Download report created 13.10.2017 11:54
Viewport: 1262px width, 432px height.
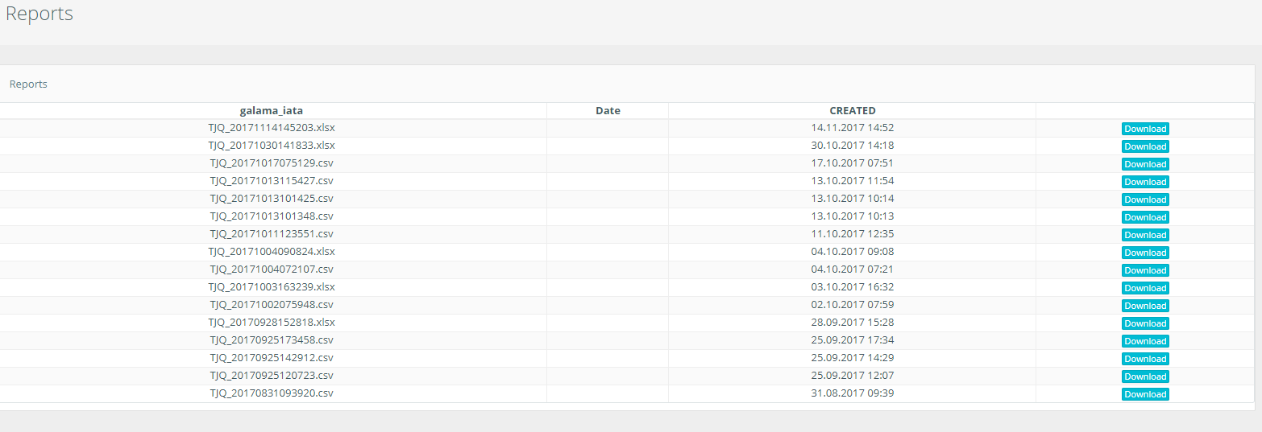[x=1144, y=182]
